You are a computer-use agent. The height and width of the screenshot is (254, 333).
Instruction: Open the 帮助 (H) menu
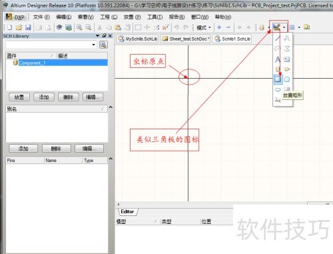[x=223, y=17]
